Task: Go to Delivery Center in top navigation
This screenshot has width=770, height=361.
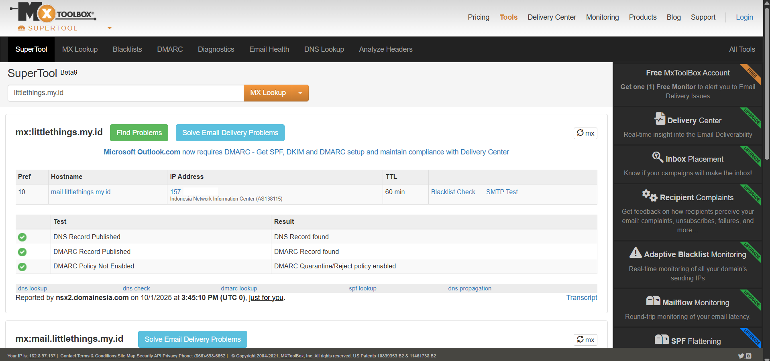Action: pyautogui.click(x=552, y=17)
